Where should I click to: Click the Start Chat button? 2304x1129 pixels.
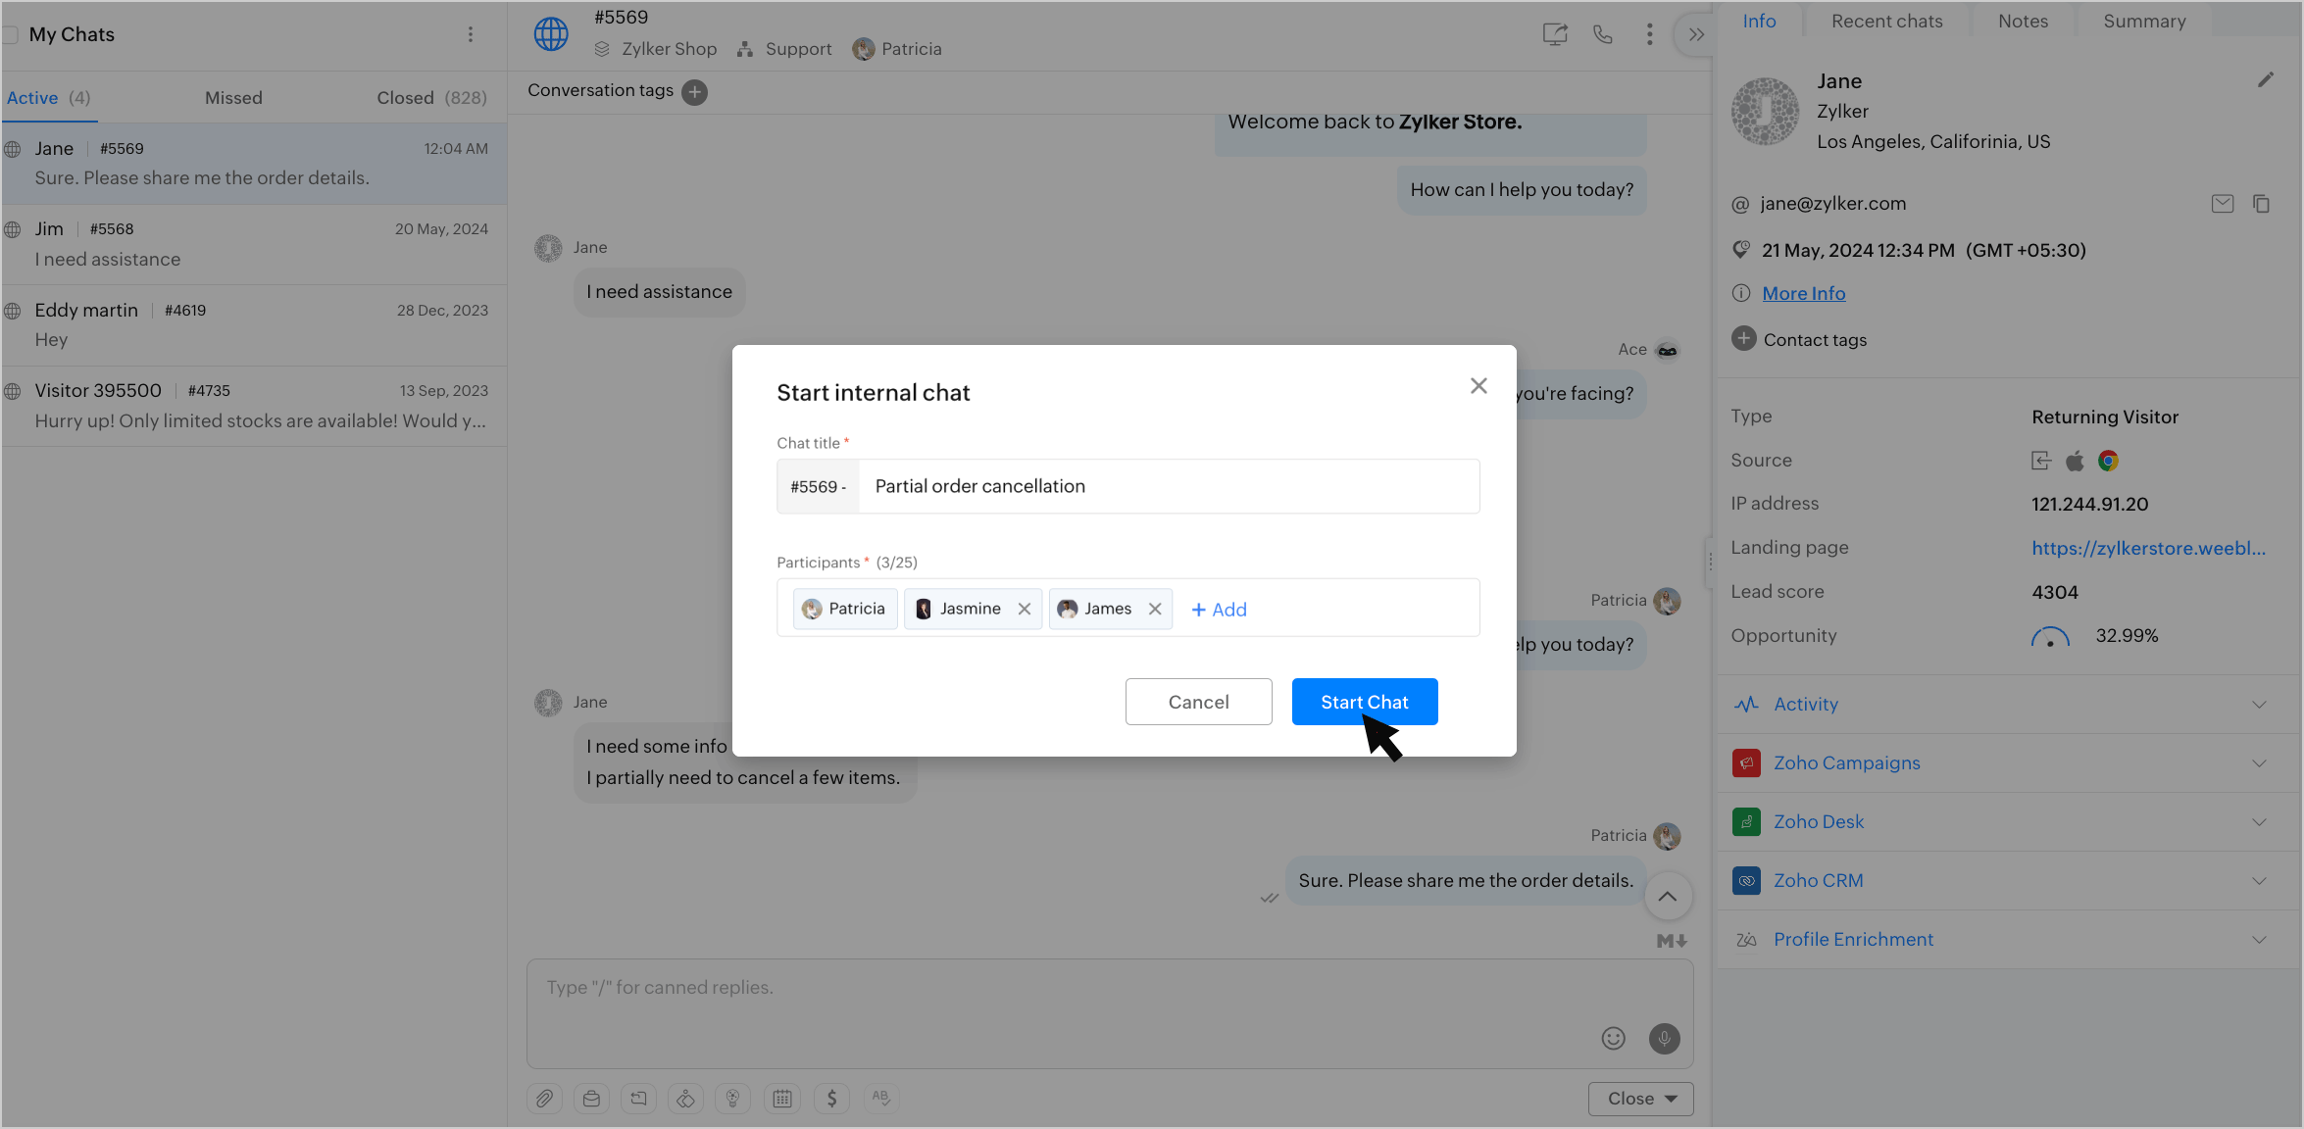1364,702
